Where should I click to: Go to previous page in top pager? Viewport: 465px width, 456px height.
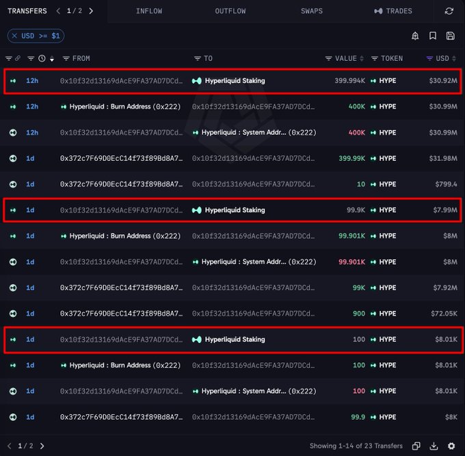tap(58, 11)
